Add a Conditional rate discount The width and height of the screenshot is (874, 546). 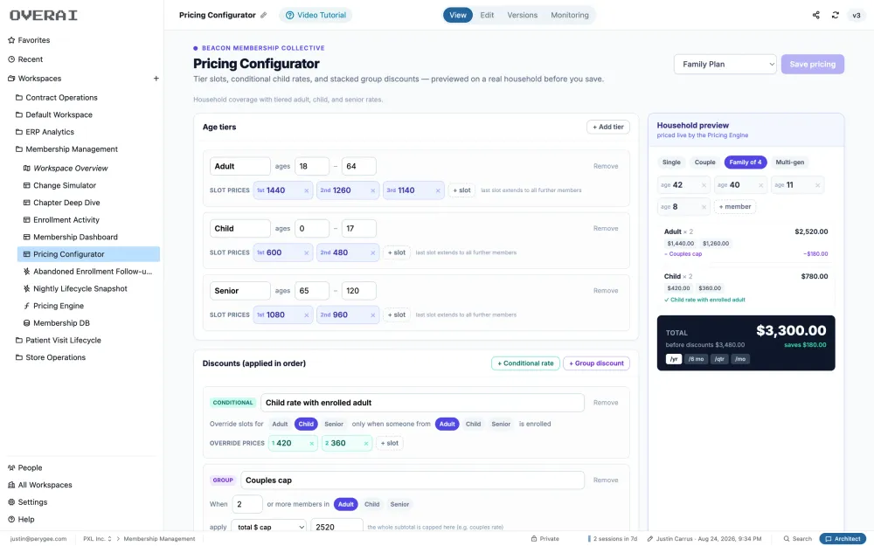525,363
